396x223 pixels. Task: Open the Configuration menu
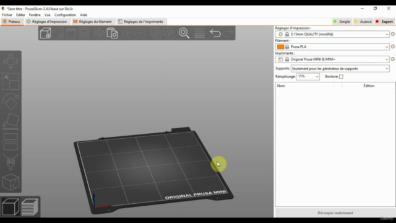pos(65,15)
